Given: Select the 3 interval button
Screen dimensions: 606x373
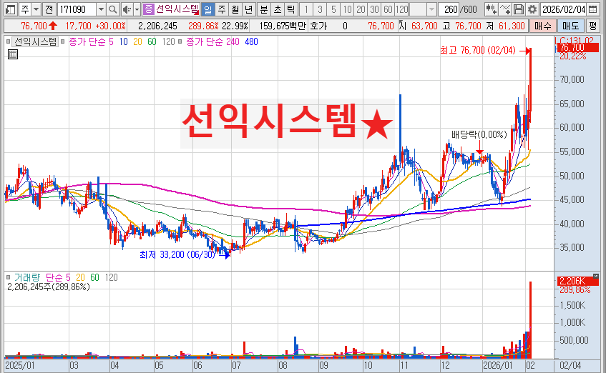Looking at the screenshot, I should tap(320, 9).
